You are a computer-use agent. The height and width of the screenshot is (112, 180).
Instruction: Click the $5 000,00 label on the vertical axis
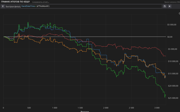pos(172,25)
